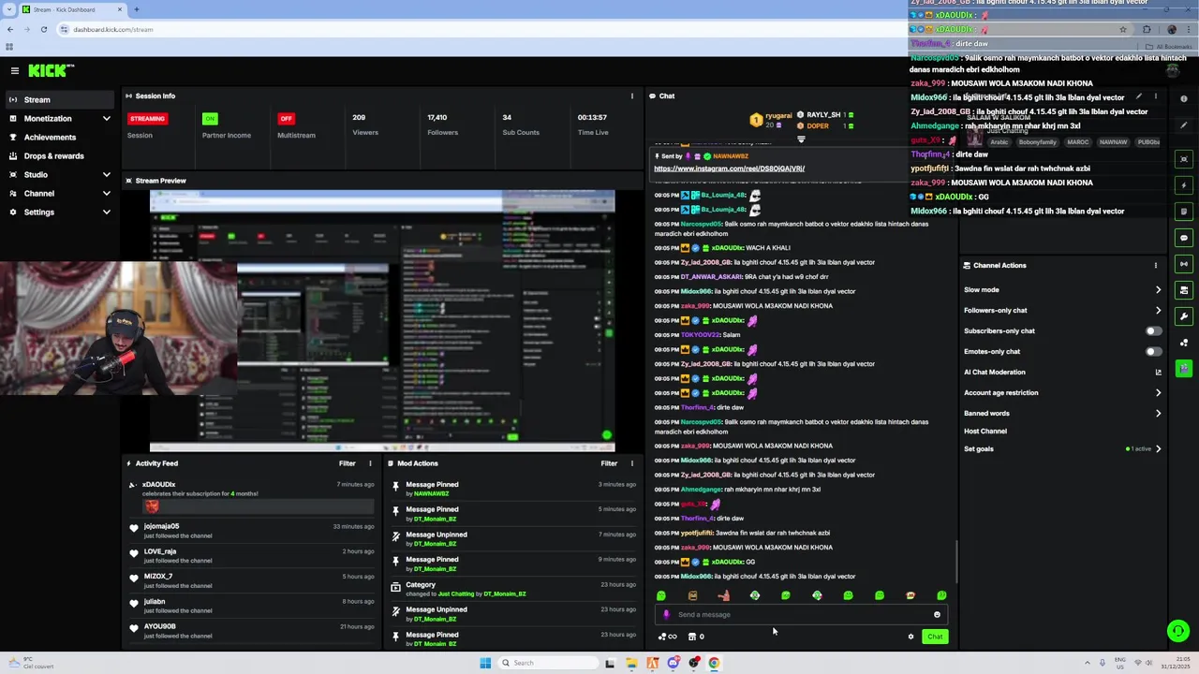Screen dimensions: 1199x674
Task: Click AI Chat Moderation label
Action: (x=995, y=373)
